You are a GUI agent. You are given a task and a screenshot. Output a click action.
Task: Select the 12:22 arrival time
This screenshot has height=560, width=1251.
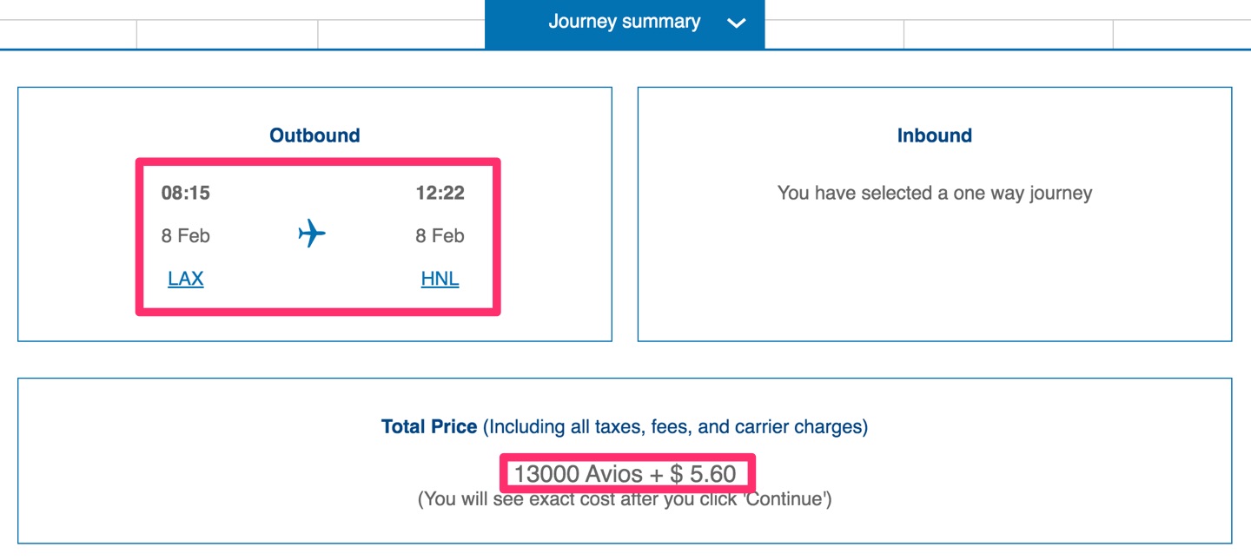point(440,193)
